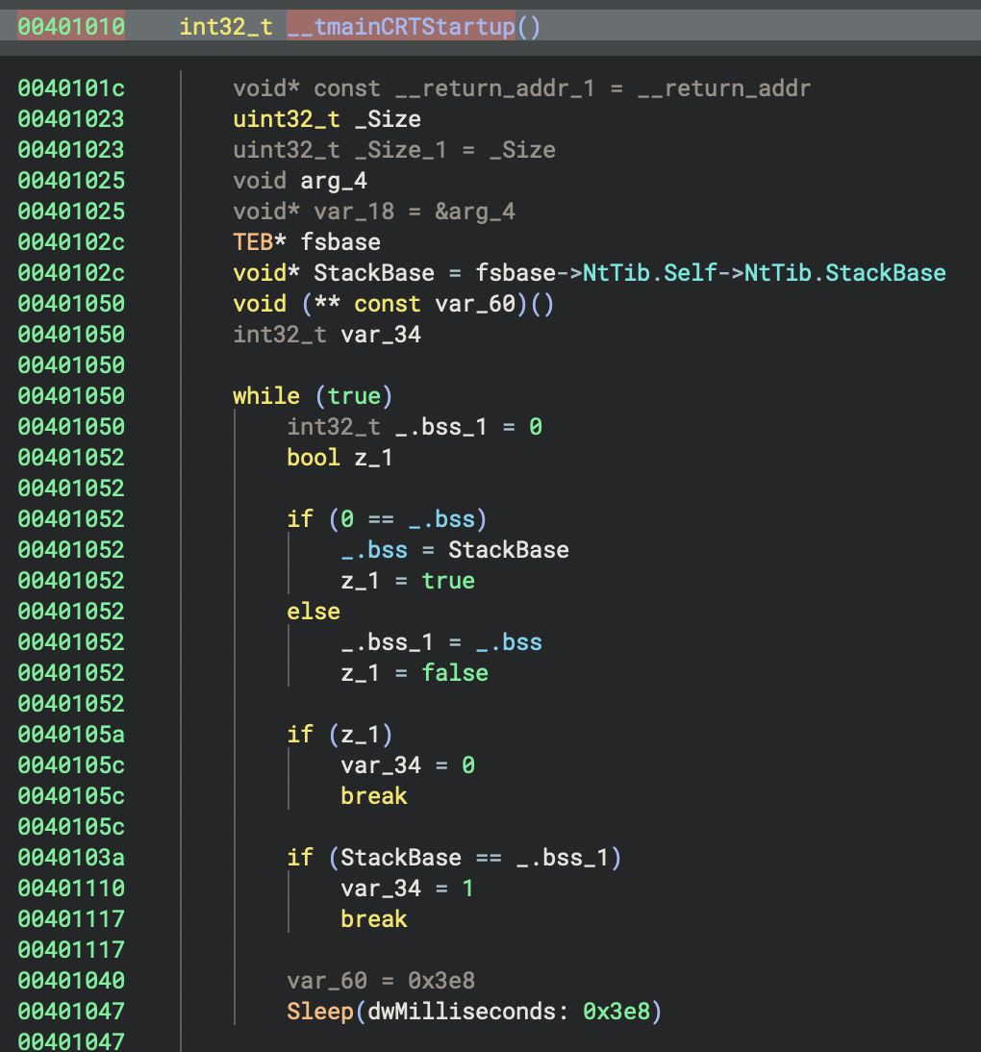Click the while keyword of the loop
Image resolution: width=981 pixels, height=1052 pixels.
click(266, 396)
